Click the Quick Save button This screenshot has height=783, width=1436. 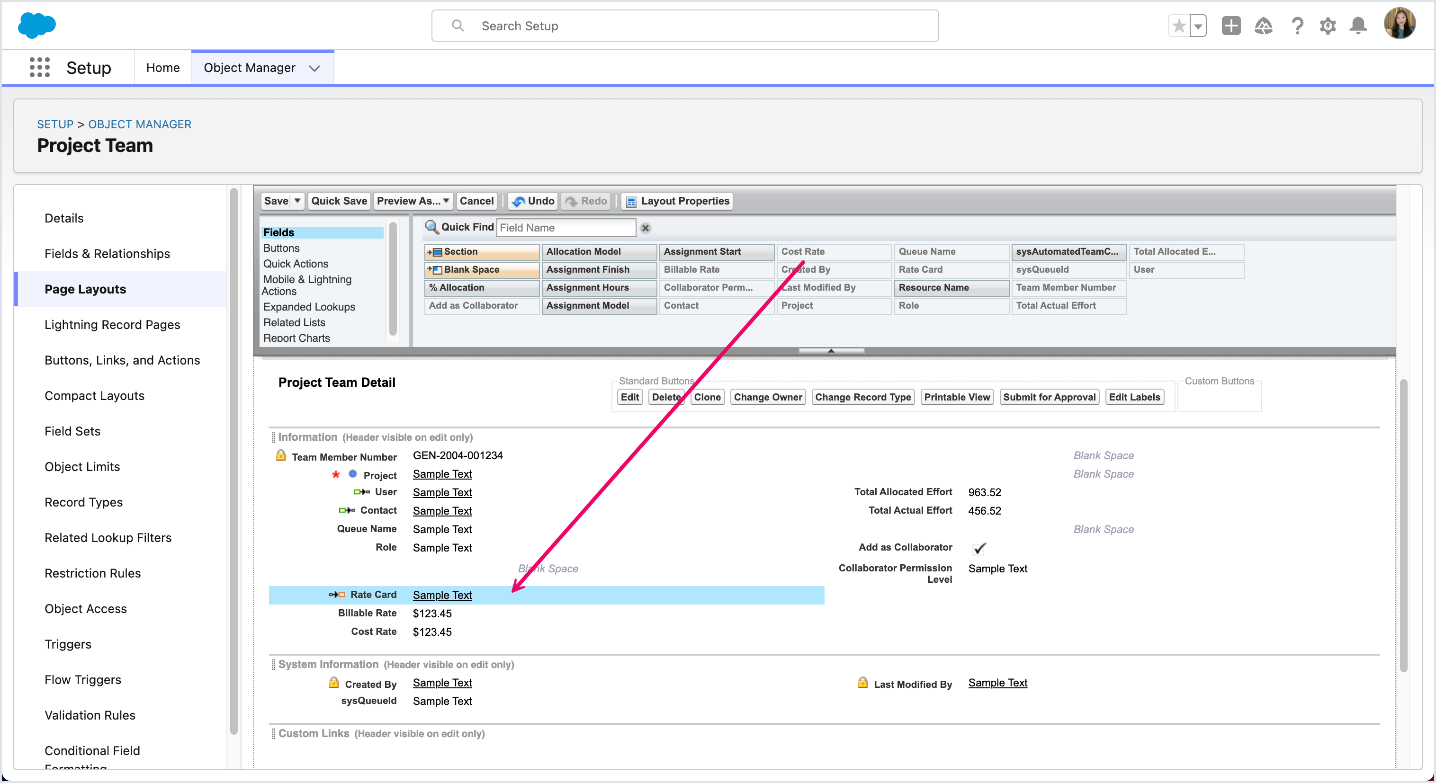pos(339,201)
